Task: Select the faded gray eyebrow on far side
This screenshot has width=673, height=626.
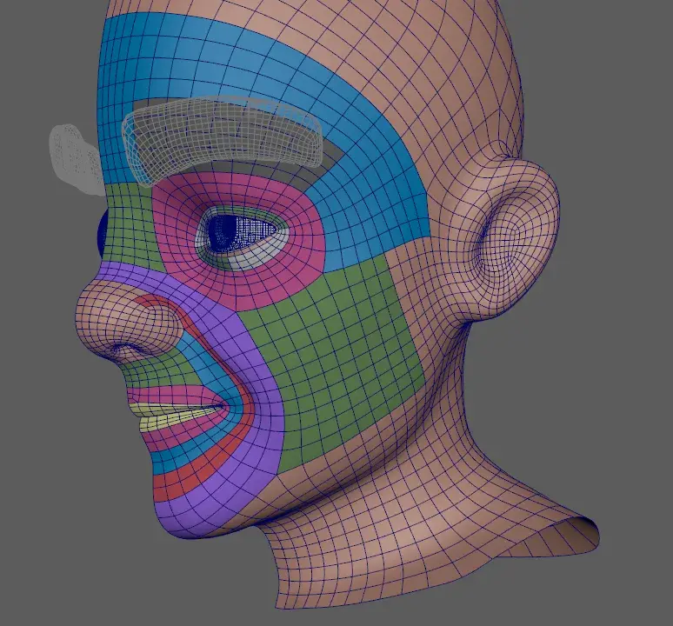Action: [75, 158]
